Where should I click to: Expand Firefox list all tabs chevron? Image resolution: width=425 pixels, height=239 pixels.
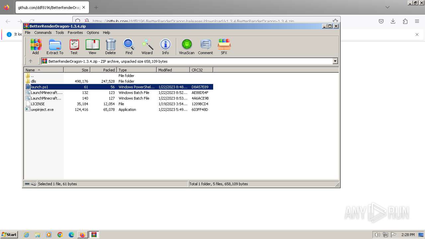pos(387,7)
